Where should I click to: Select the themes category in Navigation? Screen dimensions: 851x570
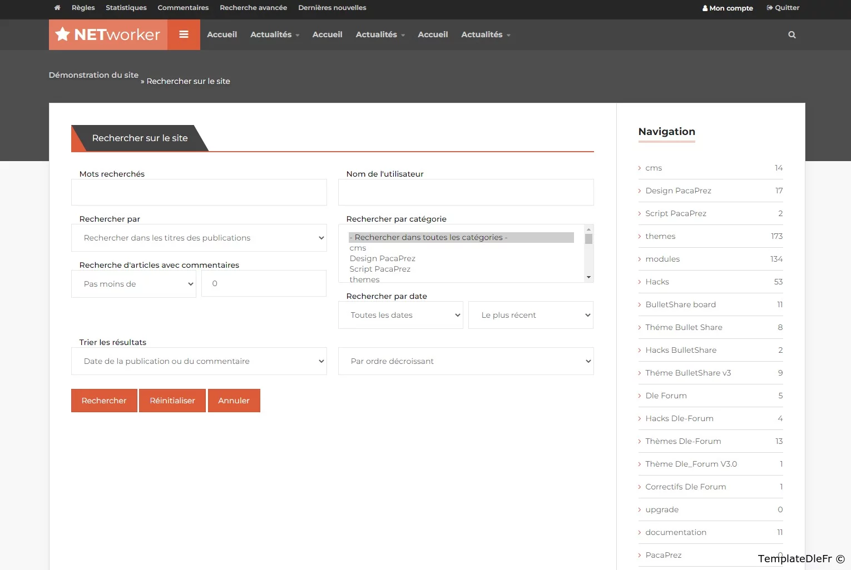point(660,236)
